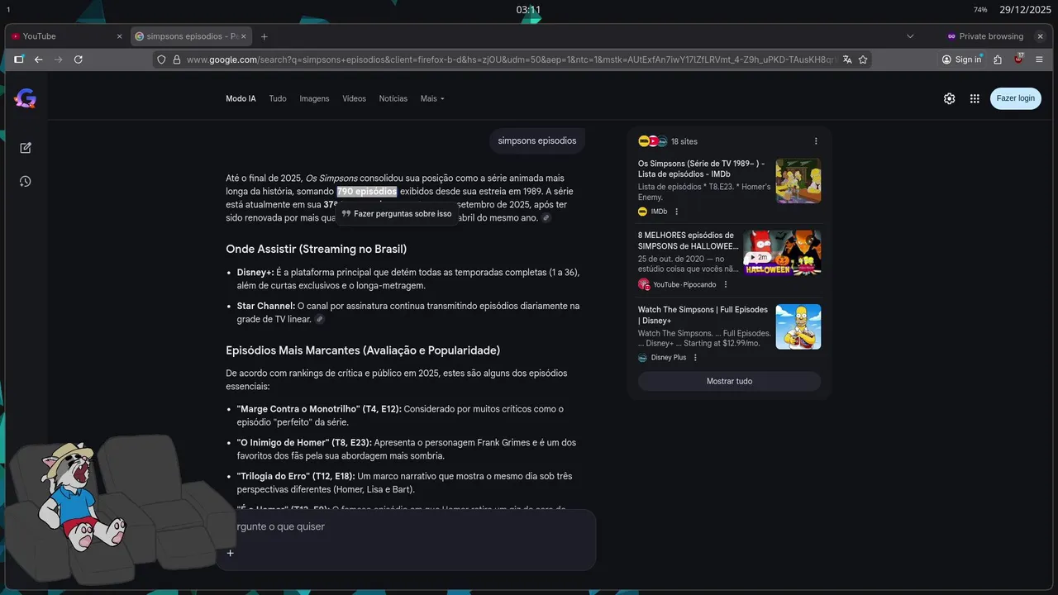The width and height of the screenshot is (1058, 595).
Task: Click the Mostrar tudo button
Action: 729,381
